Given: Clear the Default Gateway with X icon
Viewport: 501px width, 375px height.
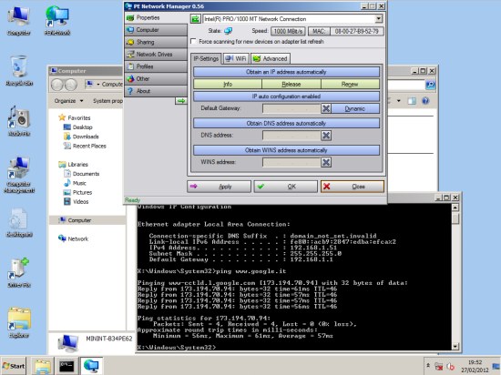Looking at the screenshot, I should (326, 108).
